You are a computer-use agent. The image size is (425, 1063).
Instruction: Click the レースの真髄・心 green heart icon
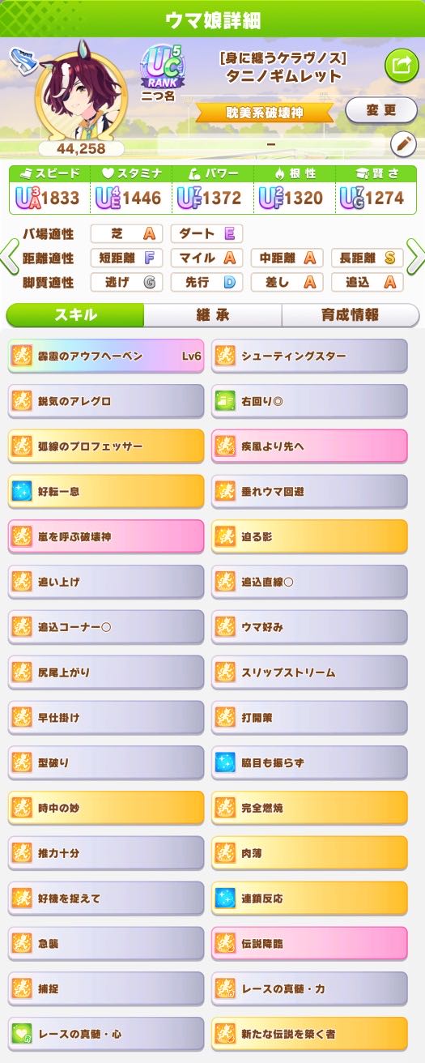click(x=23, y=1034)
